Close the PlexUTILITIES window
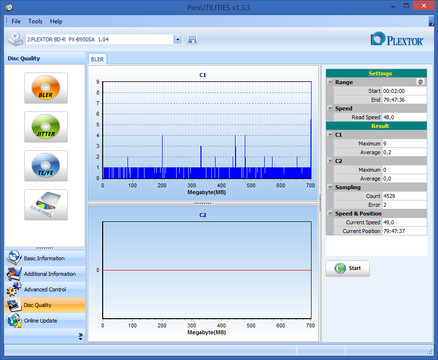 pyautogui.click(x=423, y=5)
